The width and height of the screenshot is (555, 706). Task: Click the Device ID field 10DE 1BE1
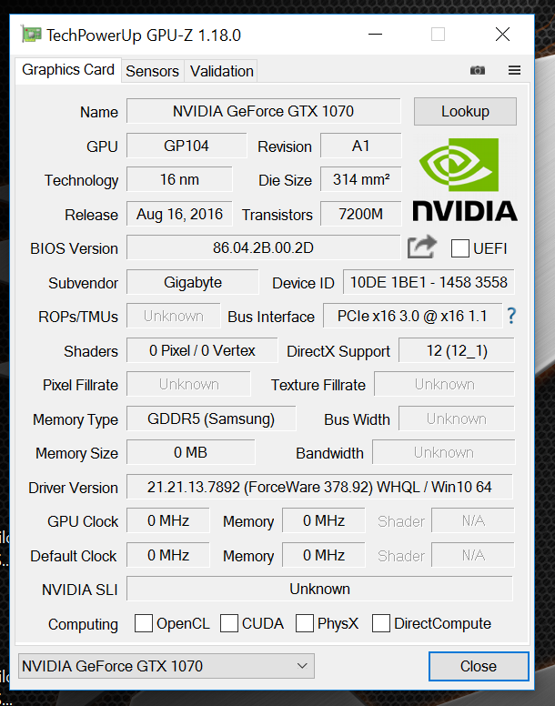(x=429, y=282)
